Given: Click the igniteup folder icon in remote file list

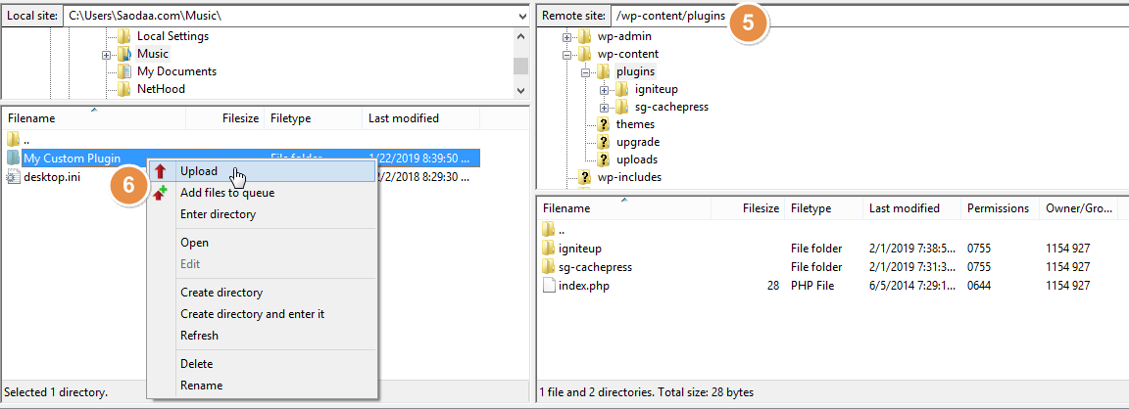Looking at the screenshot, I should pyautogui.click(x=549, y=249).
